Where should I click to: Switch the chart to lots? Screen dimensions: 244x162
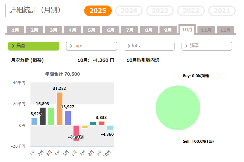[x=149, y=46]
